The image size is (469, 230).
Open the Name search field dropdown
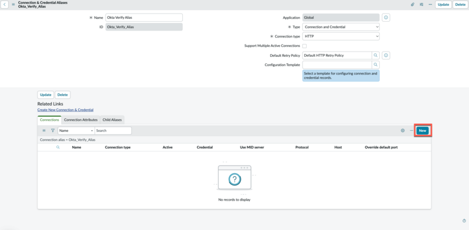pos(76,131)
